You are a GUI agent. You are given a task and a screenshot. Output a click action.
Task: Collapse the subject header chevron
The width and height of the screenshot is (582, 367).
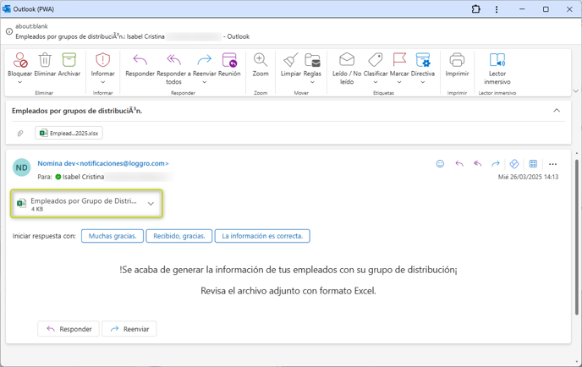(557, 110)
